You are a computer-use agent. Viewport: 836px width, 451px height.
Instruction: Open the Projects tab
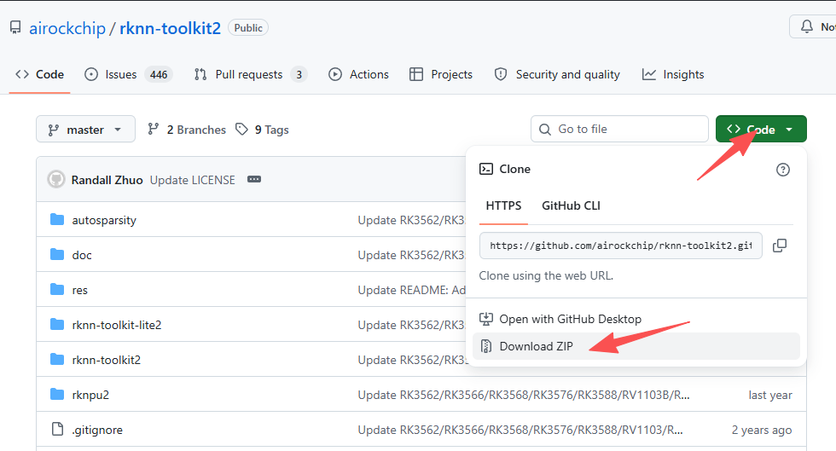click(x=441, y=75)
